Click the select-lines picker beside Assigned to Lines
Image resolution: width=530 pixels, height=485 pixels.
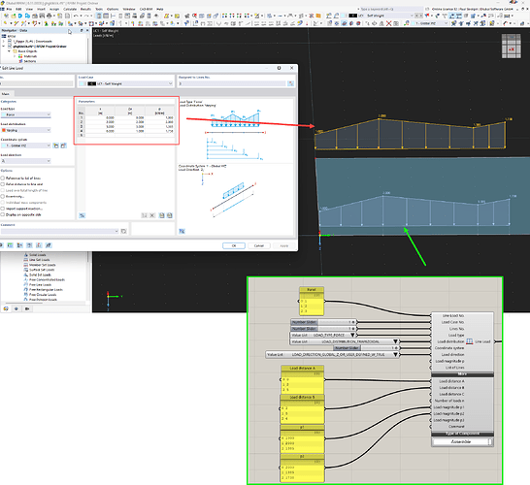290,83
